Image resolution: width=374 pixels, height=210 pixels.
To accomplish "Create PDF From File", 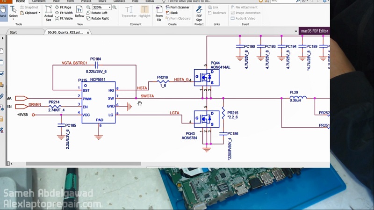I will pyautogui.click(x=159, y=14).
